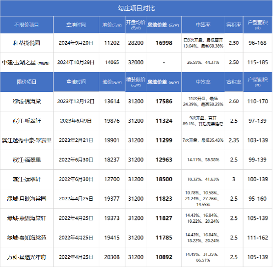
Task: Click the lottery rate 26.59%、44.37%
Action: 203,62
